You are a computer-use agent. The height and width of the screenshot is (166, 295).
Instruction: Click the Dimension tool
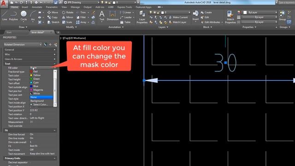[x=112, y=16]
